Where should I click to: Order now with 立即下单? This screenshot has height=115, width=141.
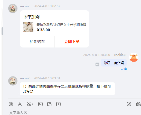pyautogui.click(x=72, y=42)
